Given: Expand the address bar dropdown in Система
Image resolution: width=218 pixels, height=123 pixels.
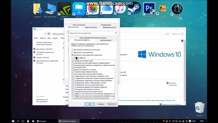Looking at the screenshot, I should (165, 34).
